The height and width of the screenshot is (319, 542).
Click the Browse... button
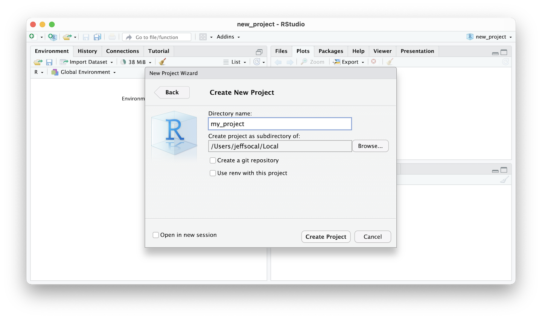[370, 146]
